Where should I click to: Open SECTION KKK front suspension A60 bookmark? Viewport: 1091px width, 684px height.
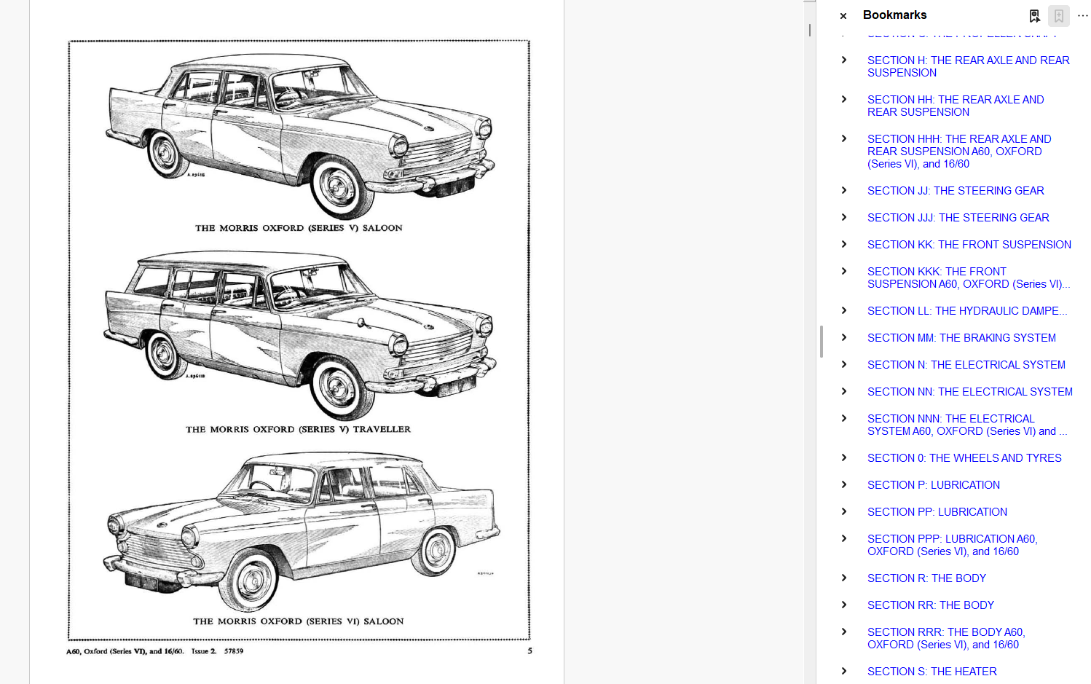969,278
